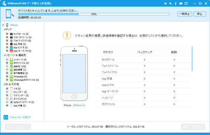Click the 通話履歴 phone icon

tap(12, 69)
